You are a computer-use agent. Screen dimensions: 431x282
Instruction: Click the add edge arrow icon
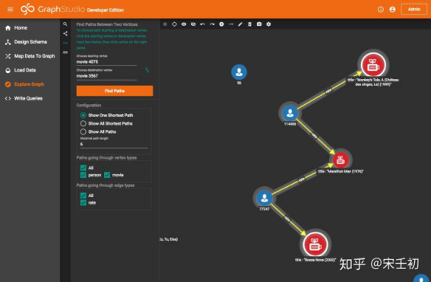[x=231, y=24]
